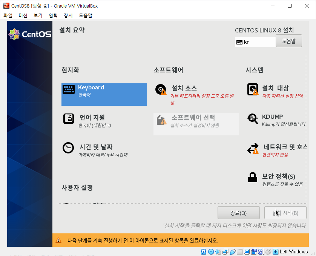Click VirtualBox network adapter status icon
The height and width of the screenshot is (256, 316).
pyautogui.click(x=225, y=251)
